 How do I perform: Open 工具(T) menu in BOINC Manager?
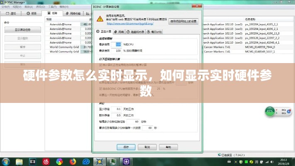click(52, 7)
